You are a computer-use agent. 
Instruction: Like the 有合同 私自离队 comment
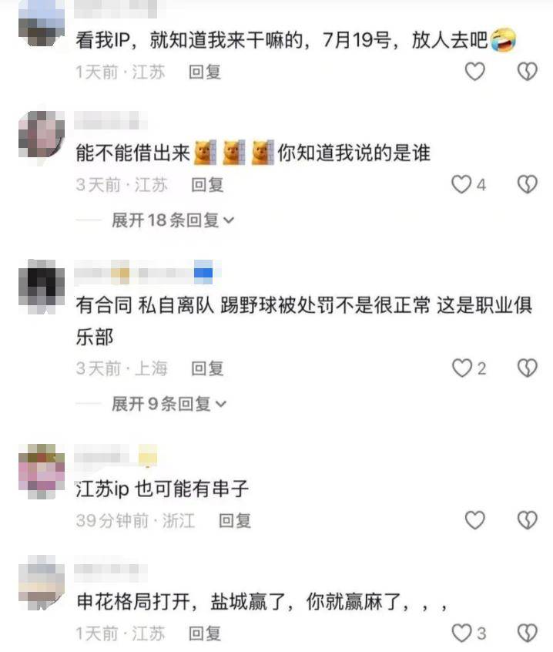[461, 368]
